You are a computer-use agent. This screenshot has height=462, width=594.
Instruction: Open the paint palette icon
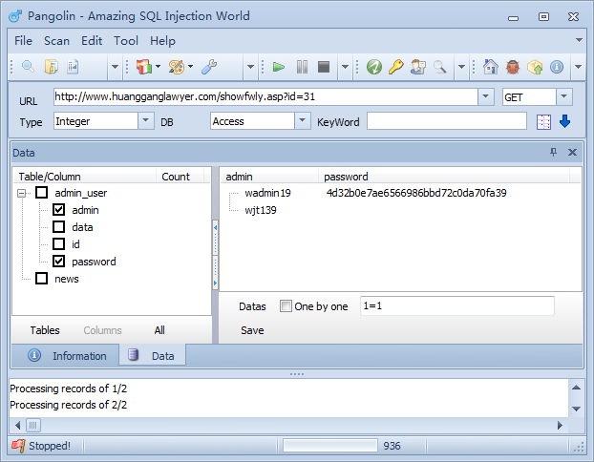click(177, 67)
